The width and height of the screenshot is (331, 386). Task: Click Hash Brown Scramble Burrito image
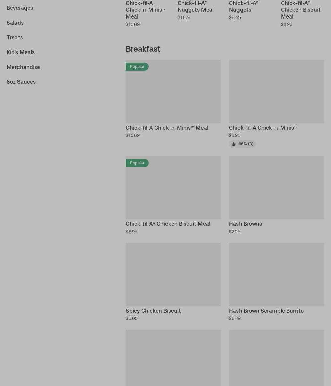(x=277, y=275)
